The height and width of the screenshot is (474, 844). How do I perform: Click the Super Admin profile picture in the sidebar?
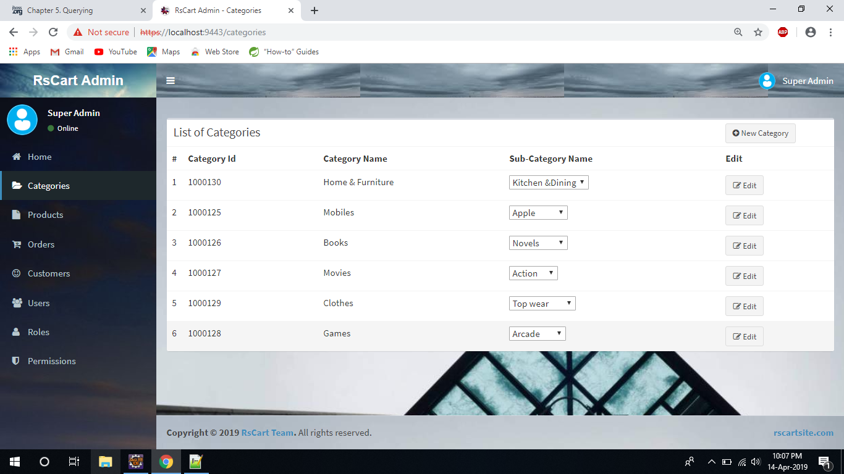[x=22, y=120]
